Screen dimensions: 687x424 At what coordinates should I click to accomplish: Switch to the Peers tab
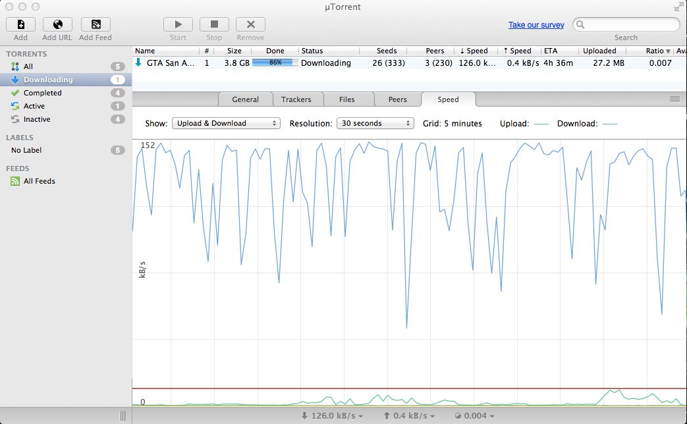tap(398, 99)
